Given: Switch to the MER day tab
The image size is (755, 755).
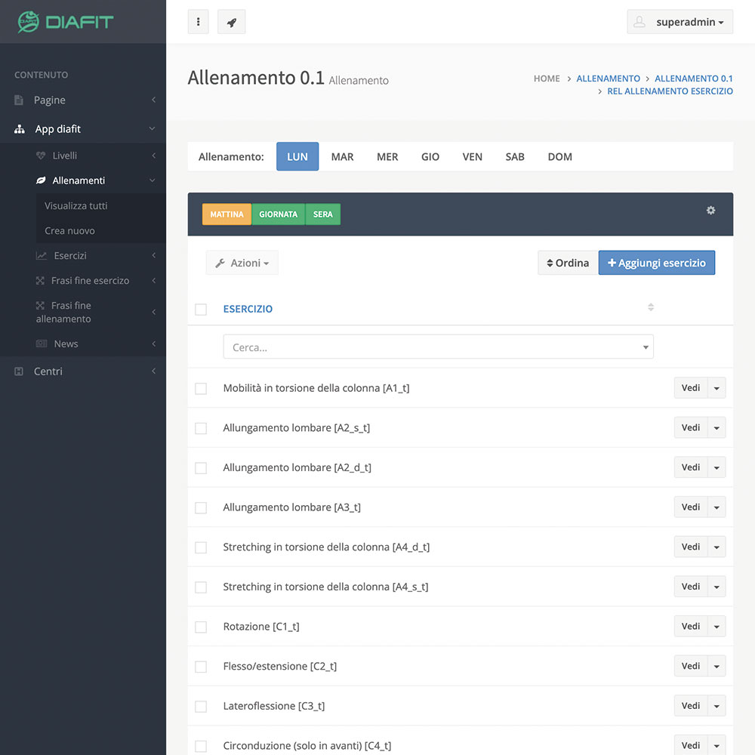Looking at the screenshot, I should coord(387,157).
